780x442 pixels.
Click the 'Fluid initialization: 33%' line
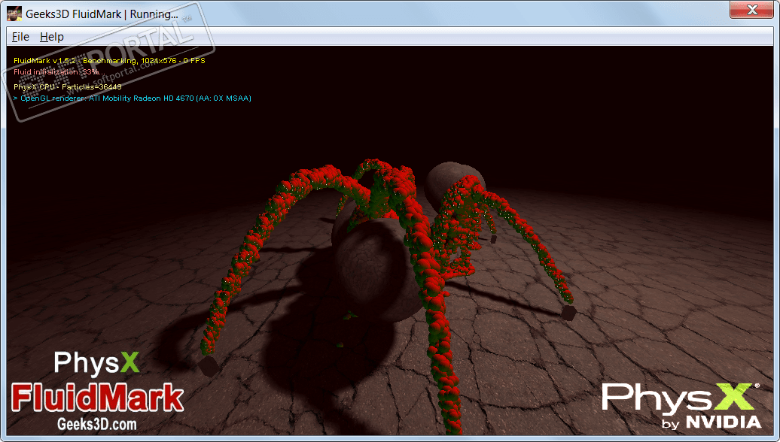[x=59, y=72]
